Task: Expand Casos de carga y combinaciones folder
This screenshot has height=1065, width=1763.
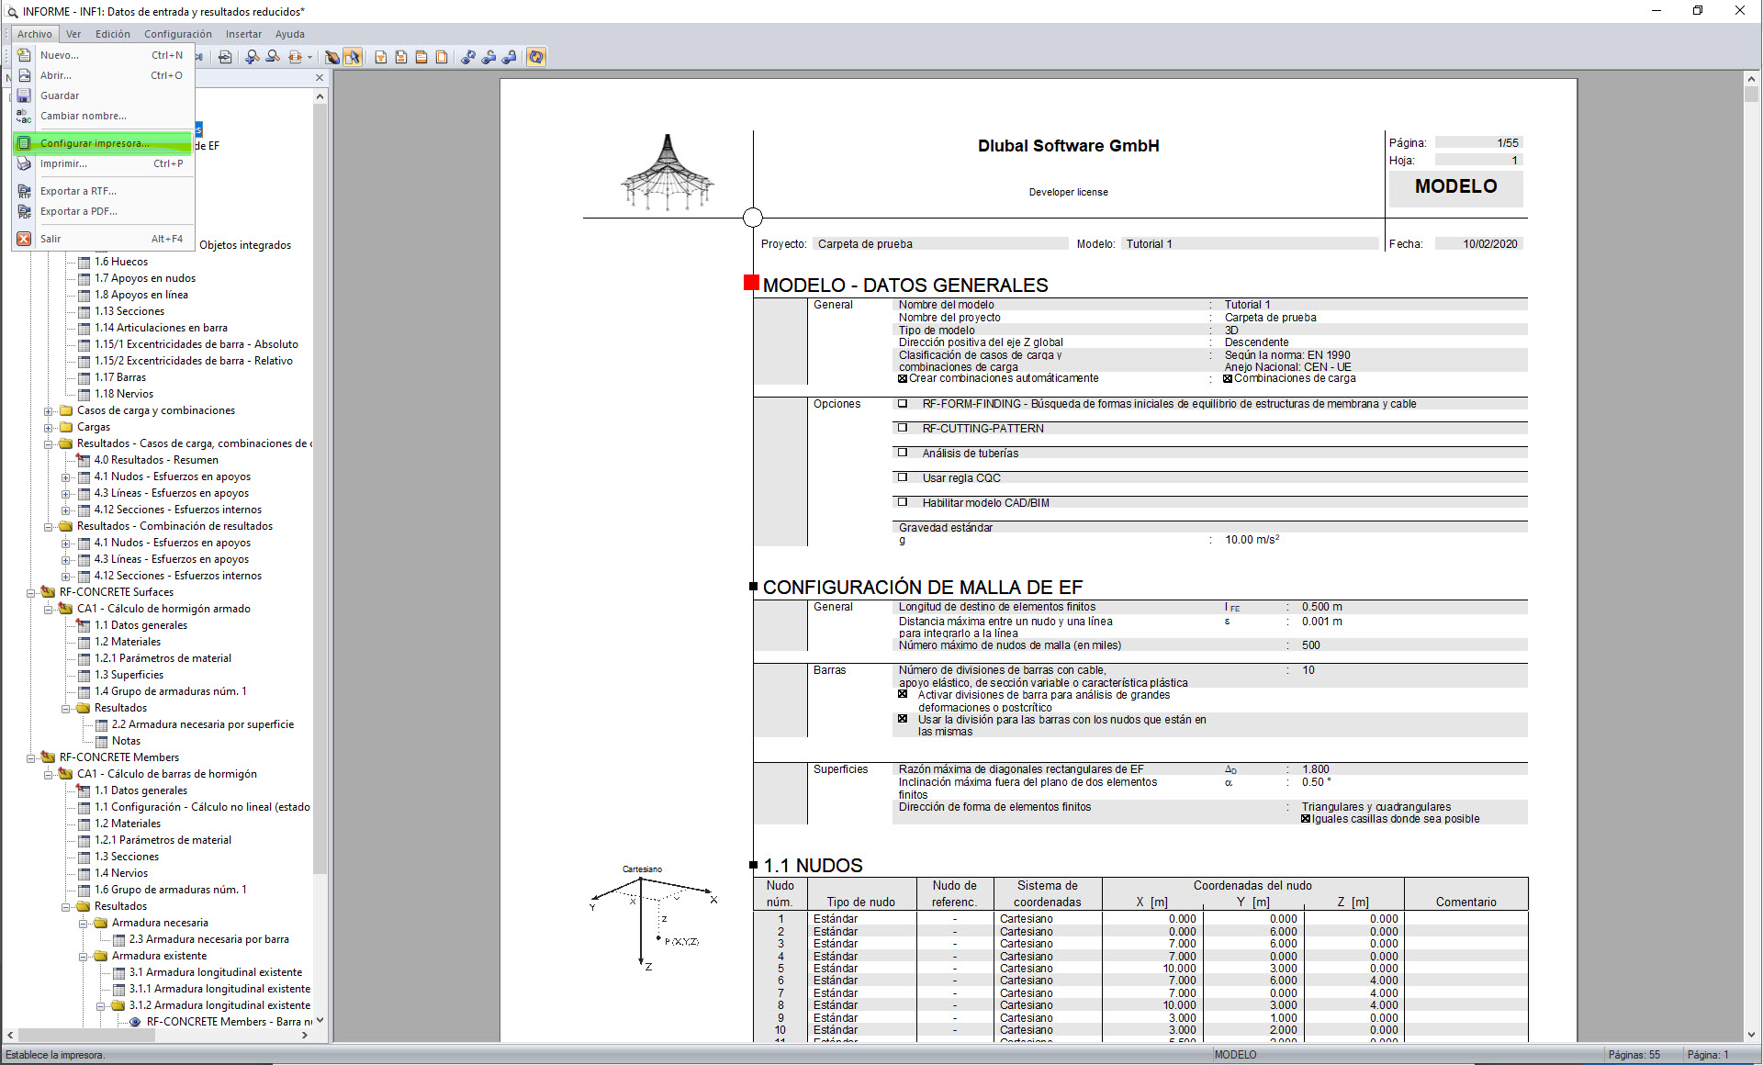Action: 49,410
